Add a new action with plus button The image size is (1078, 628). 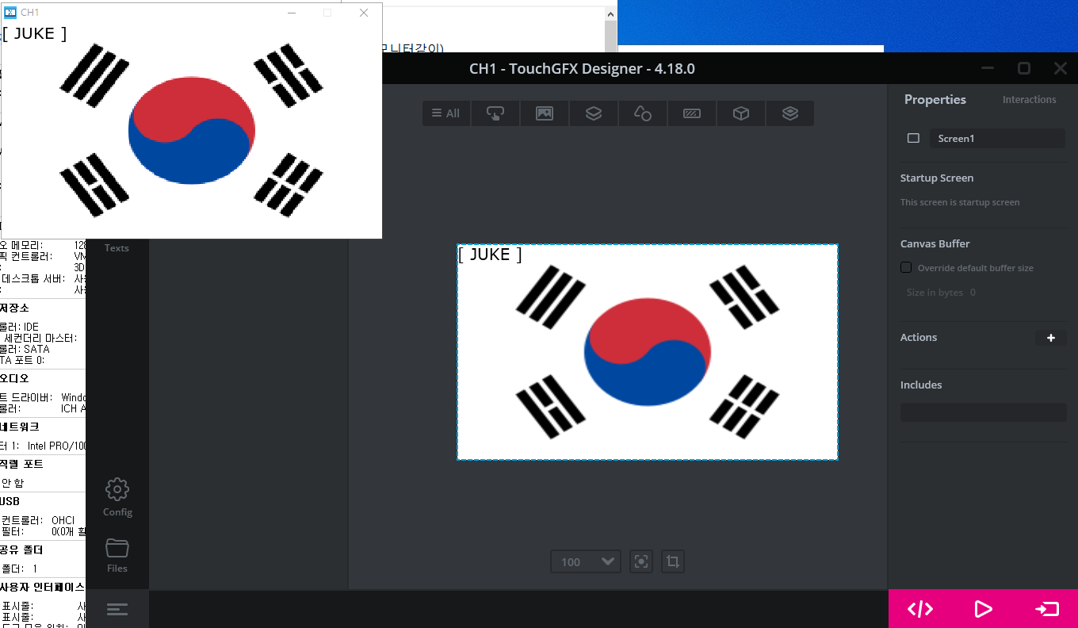(1051, 338)
